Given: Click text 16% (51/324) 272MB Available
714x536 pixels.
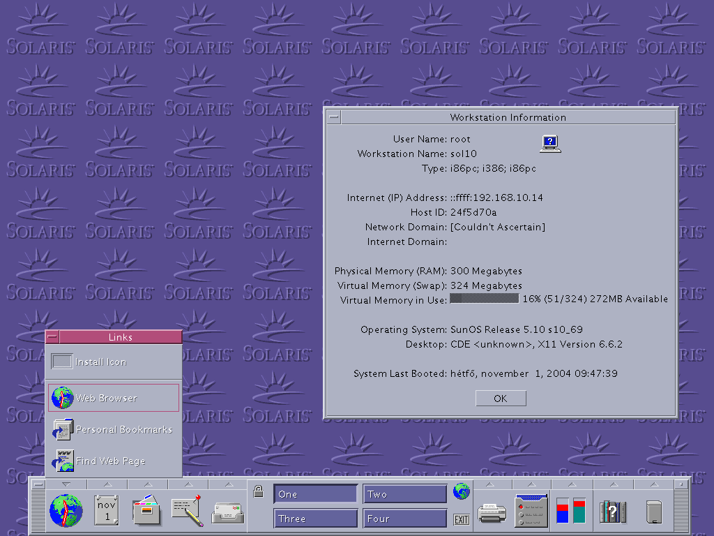Looking at the screenshot, I should (595, 299).
